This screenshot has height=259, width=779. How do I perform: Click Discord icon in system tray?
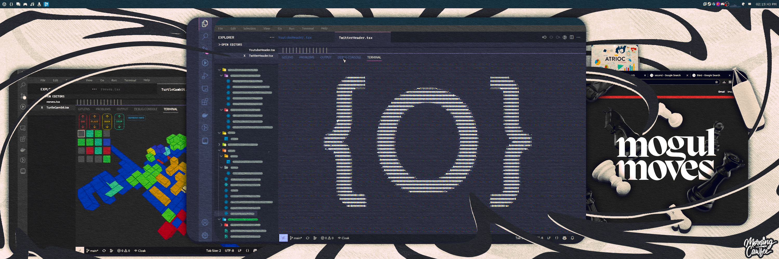coord(722,4)
